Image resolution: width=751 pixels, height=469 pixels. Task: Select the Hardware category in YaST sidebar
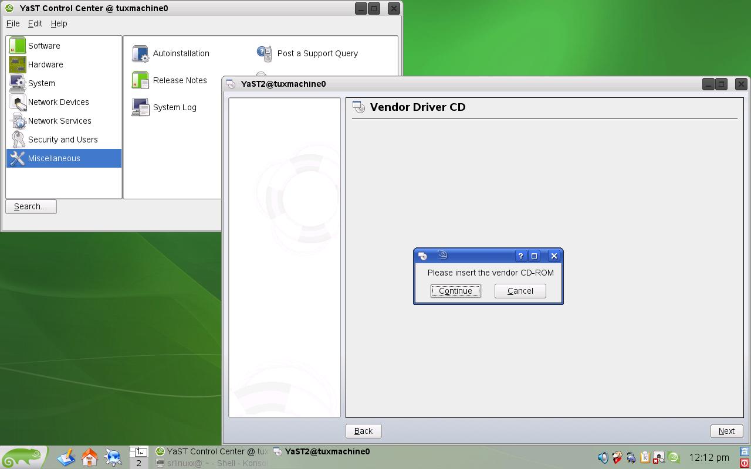click(x=64, y=64)
